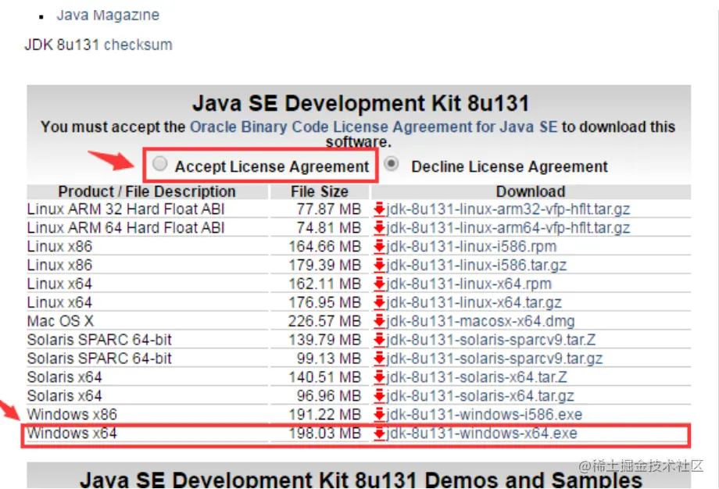This screenshot has height=489, width=719.
Task: Click download arrow icon for solaris-sparcv9.tar.Z
Action: click(x=379, y=340)
